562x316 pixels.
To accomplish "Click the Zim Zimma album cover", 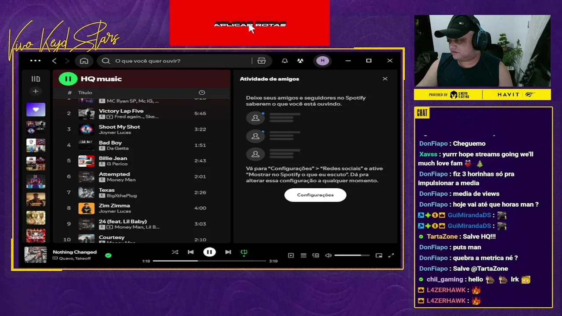I will click(86, 208).
